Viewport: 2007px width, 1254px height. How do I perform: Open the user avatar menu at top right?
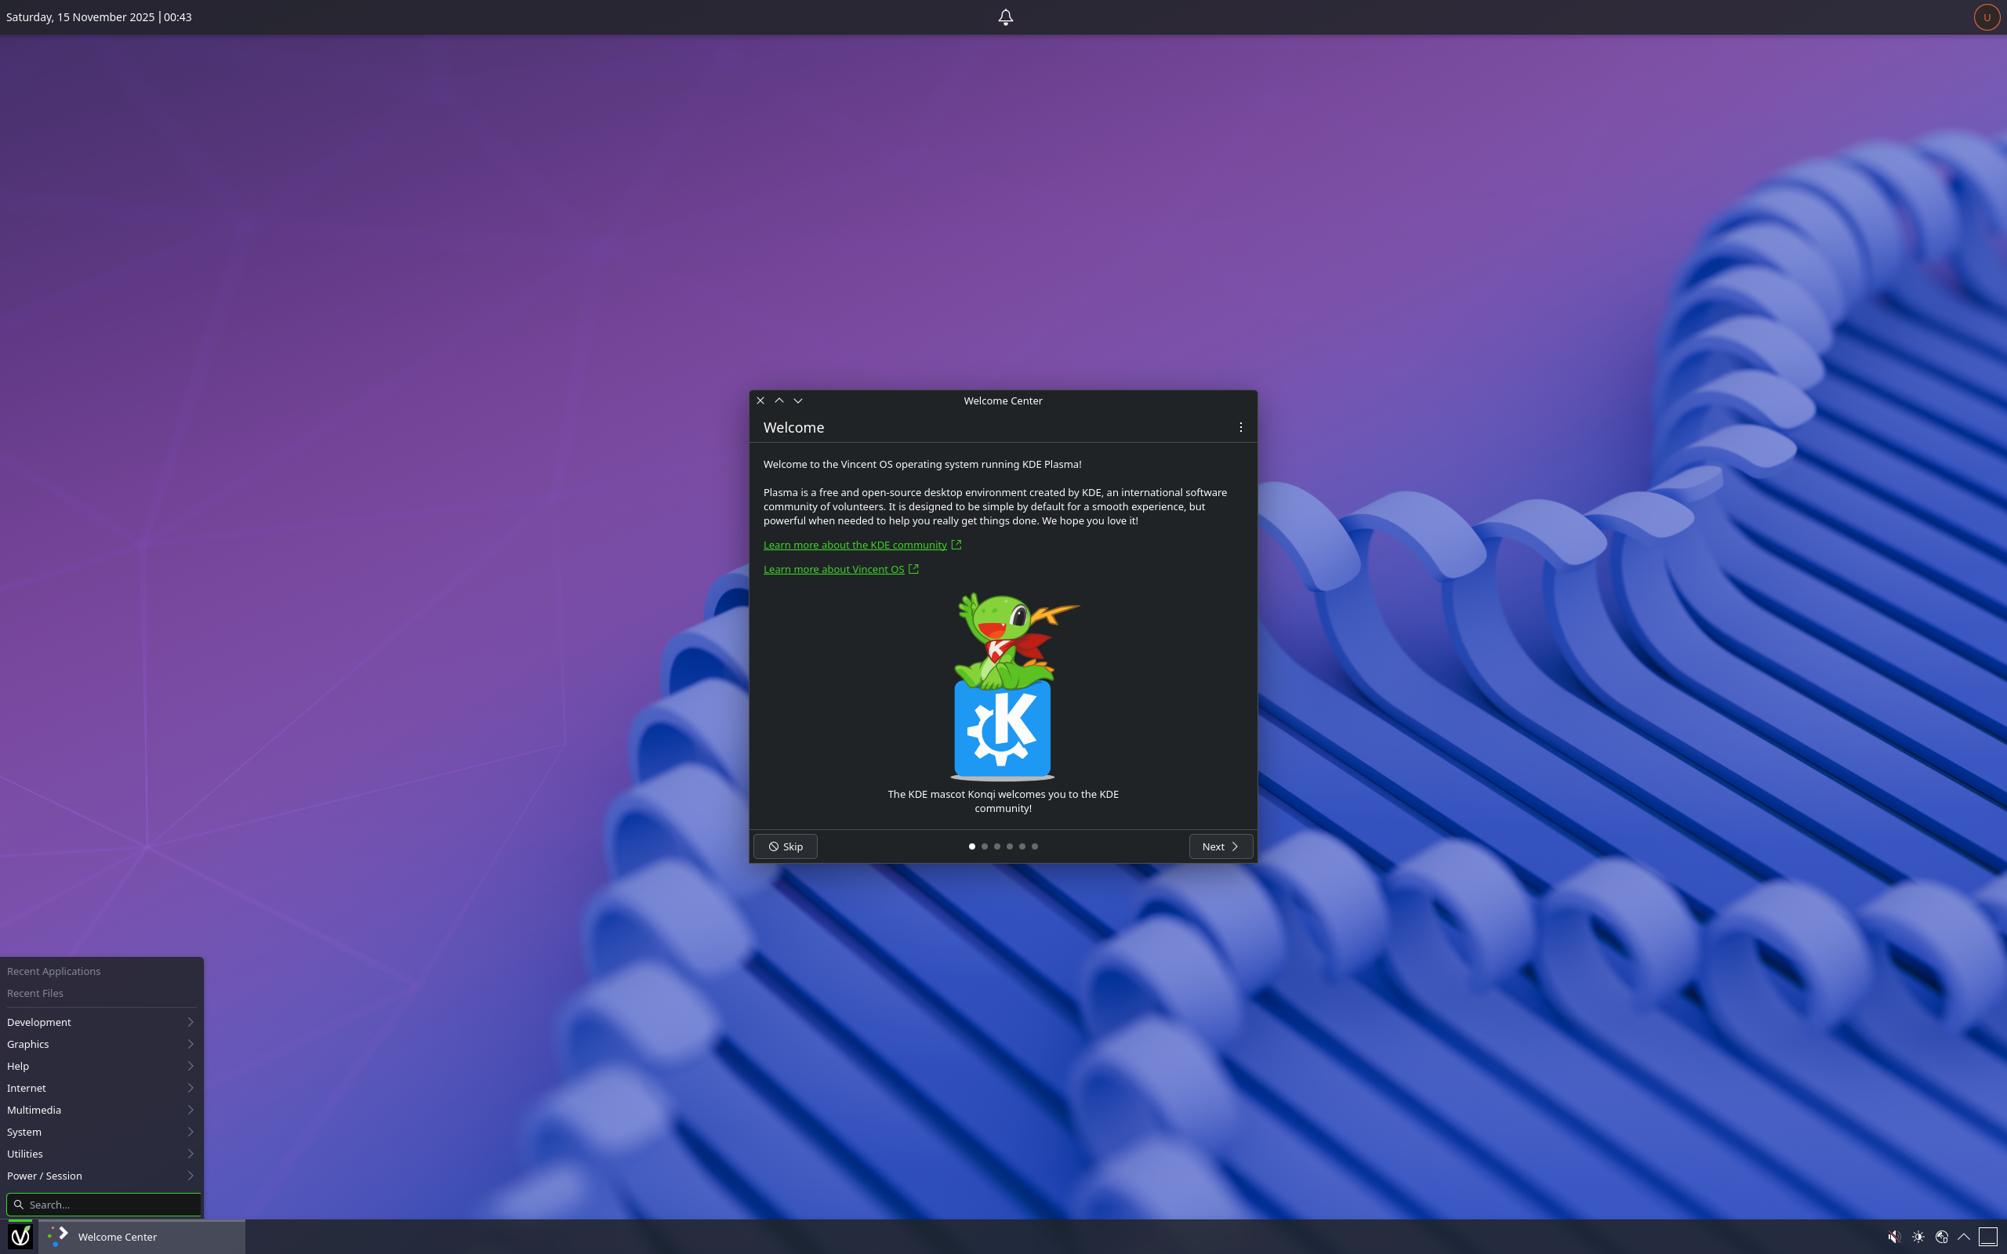1987,17
